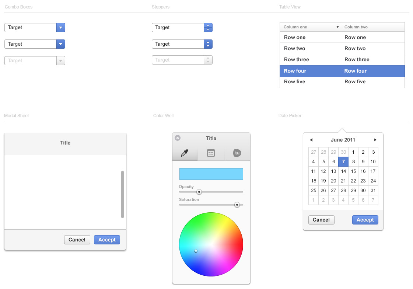This screenshot has height=289, width=413.
Task: Click the disabled third stepper arrows
Action: 208,60
